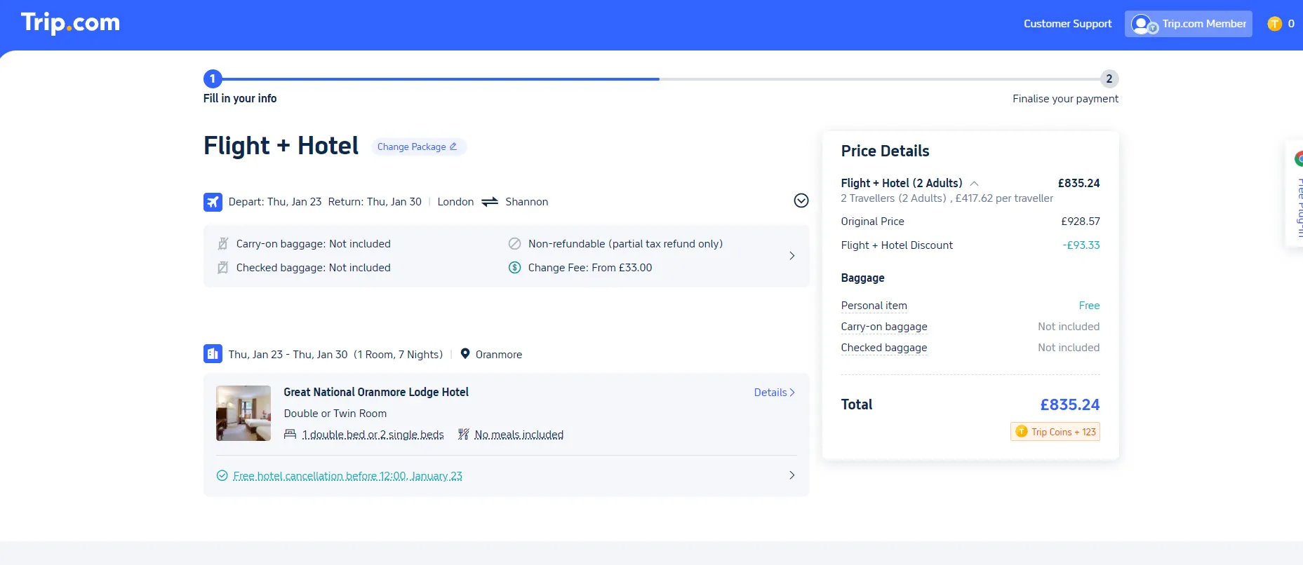Click the carry-on baggage not included icon
Screen dimensions: 1303x565
point(223,244)
